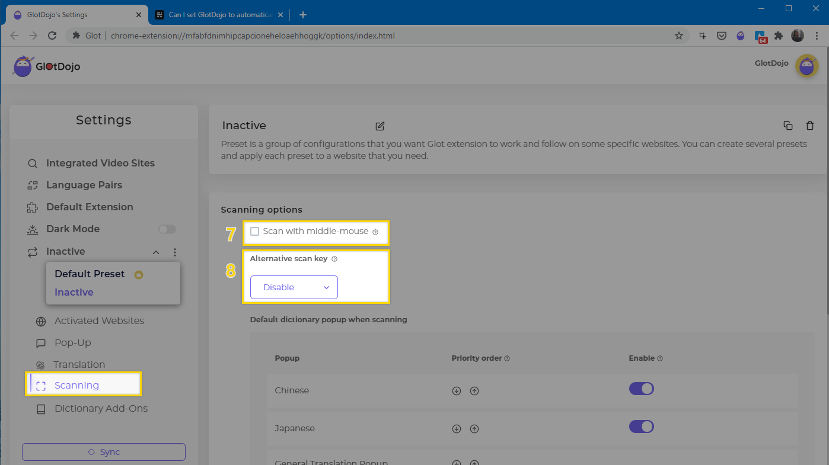This screenshot has height=465, width=829.
Task: Toggle the Dark Mode switch
Action: pyautogui.click(x=167, y=229)
